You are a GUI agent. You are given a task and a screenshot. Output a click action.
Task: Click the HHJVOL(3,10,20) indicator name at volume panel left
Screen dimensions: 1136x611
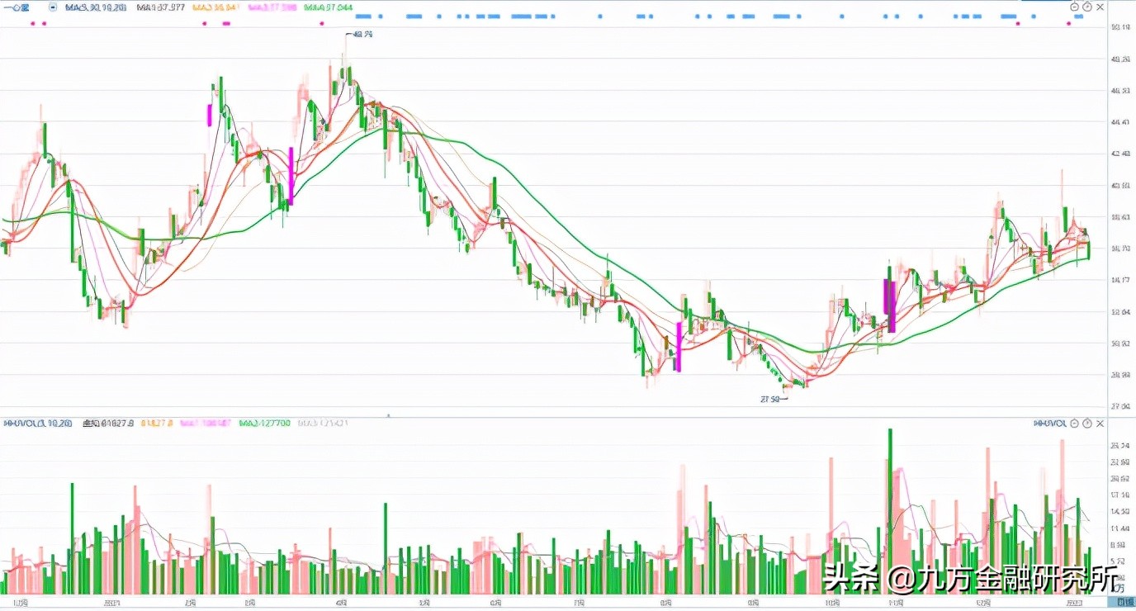coord(40,424)
